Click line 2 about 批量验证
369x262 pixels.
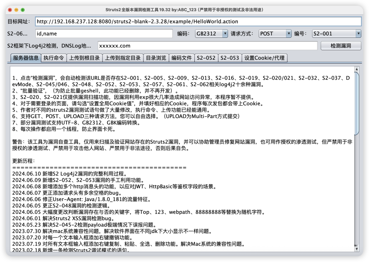click(x=95, y=90)
